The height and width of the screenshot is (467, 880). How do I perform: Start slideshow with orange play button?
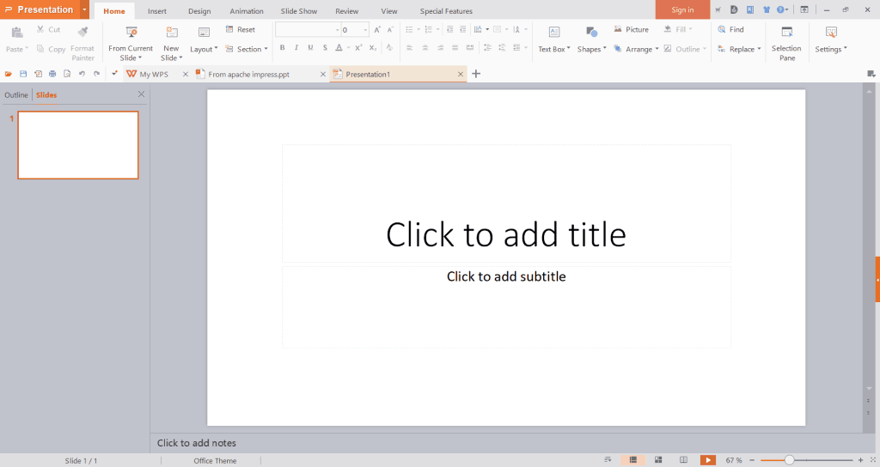708,460
